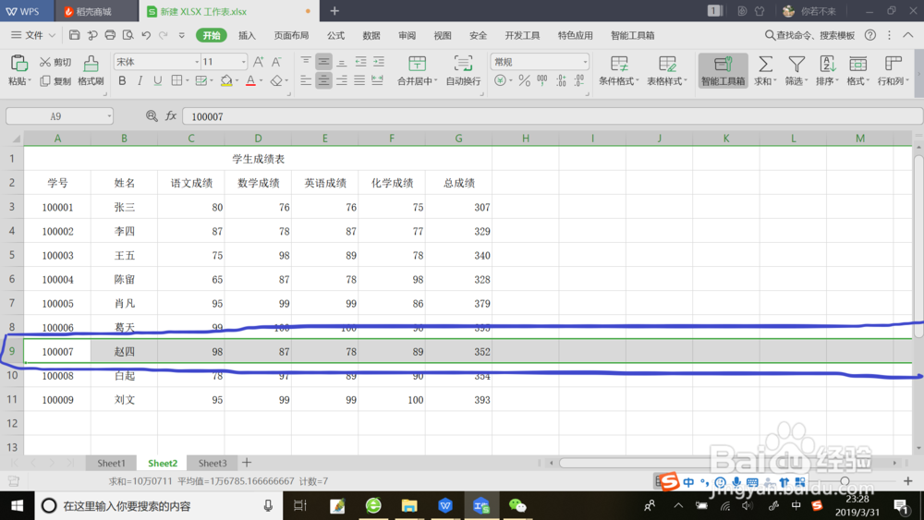Toggle top vertical alignment
Viewport: 924px width, 520px height.
[x=305, y=62]
